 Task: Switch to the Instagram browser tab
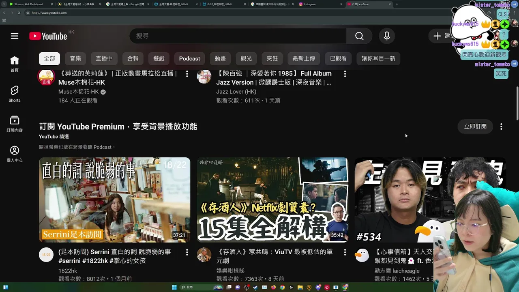click(321, 4)
